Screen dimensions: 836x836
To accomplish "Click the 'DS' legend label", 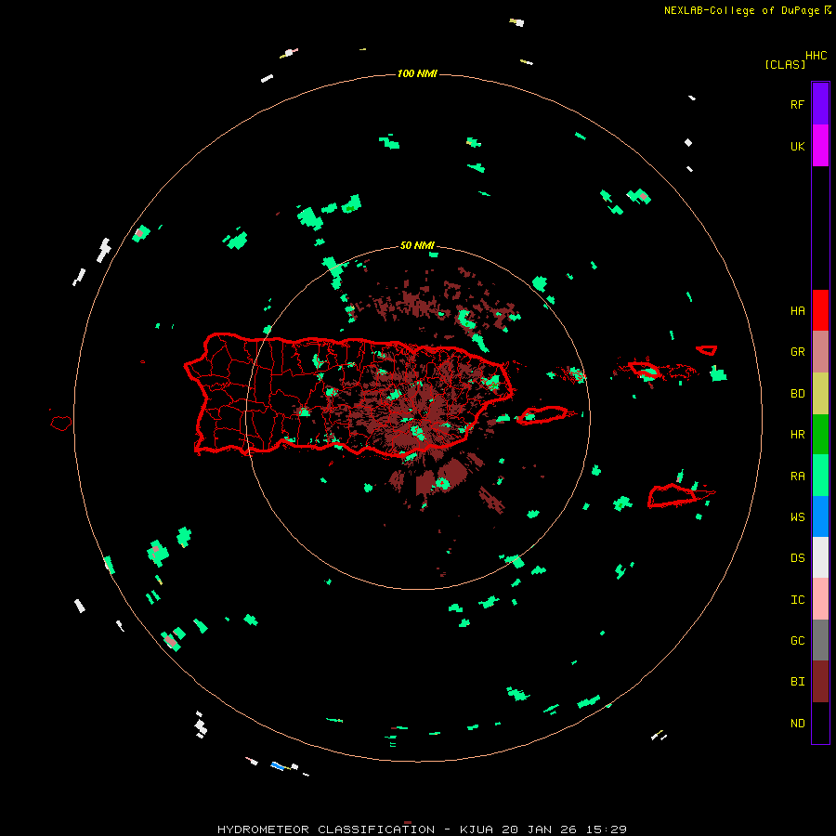I will (x=797, y=558).
